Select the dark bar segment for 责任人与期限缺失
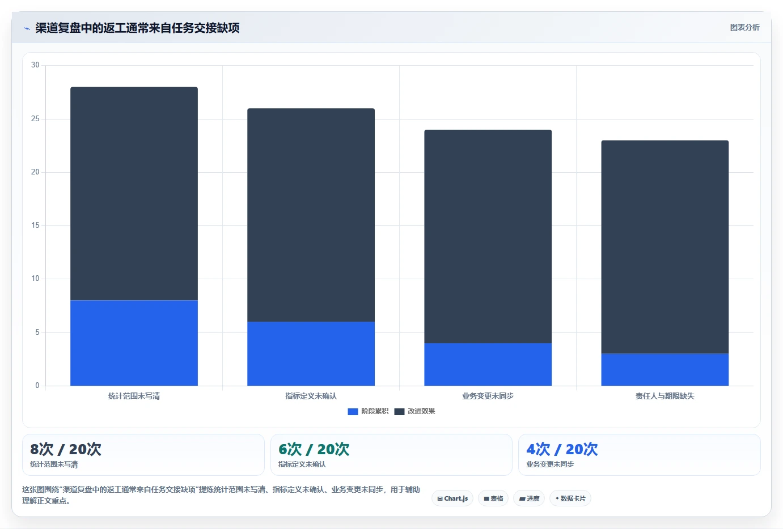Image resolution: width=783 pixels, height=529 pixels. (665, 247)
